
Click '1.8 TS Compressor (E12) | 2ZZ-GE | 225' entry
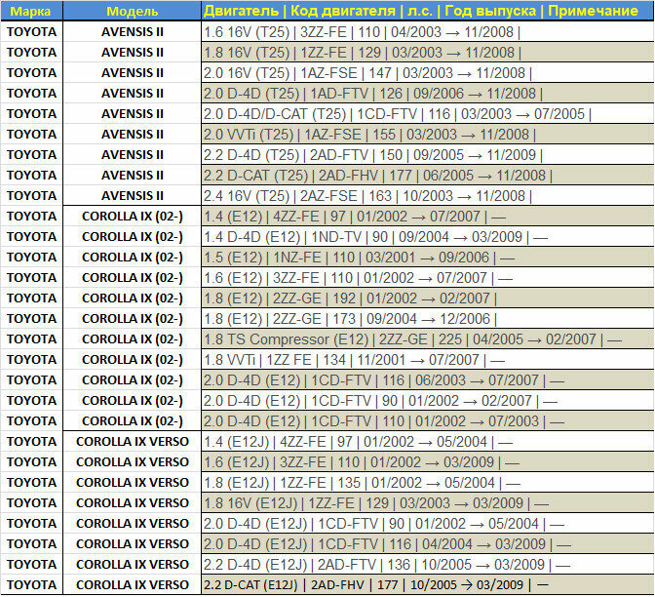click(428, 339)
